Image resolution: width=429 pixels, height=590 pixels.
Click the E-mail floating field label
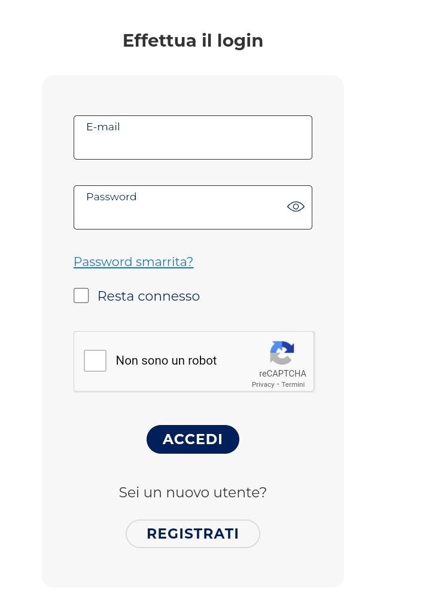point(103,127)
